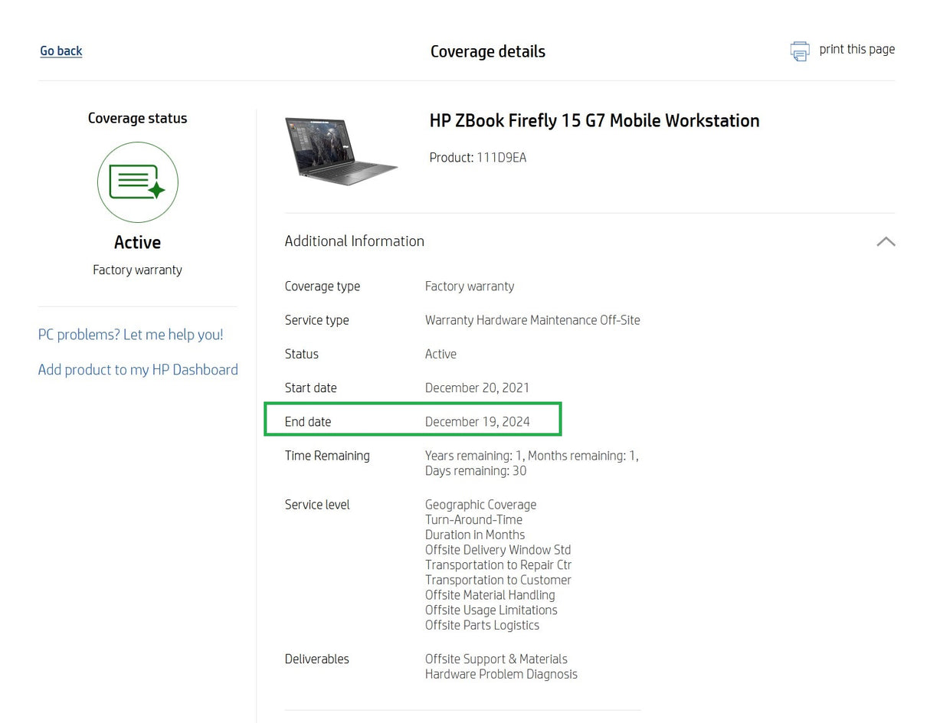Click 'Offsite Support & Materials' deliverable
930x723 pixels.
tap(496, 659)
